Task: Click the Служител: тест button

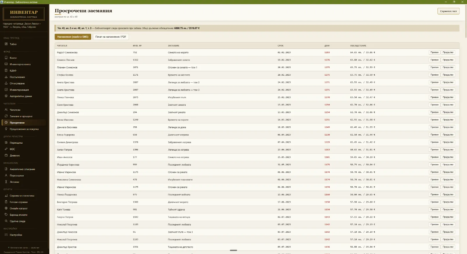Action: coord(448,11)
